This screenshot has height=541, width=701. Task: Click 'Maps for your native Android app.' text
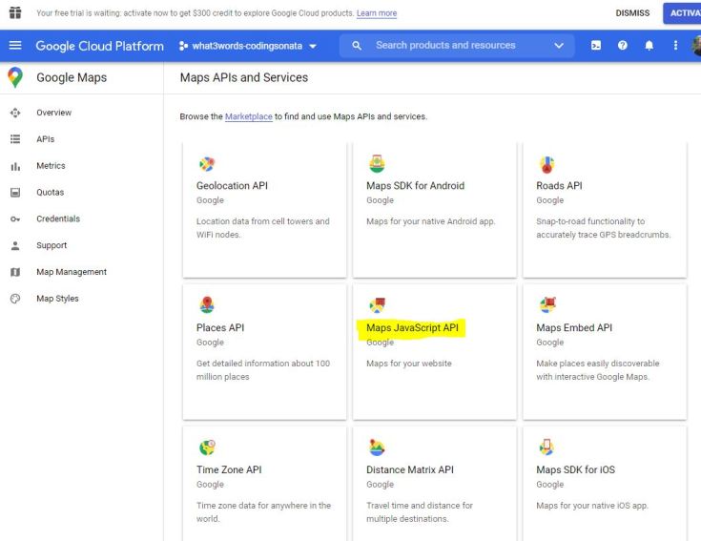click(430, 221)
